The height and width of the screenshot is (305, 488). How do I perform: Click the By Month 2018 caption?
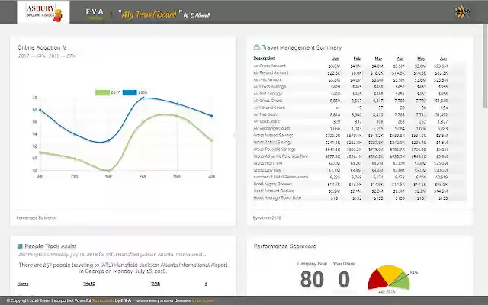click(267, 218)
